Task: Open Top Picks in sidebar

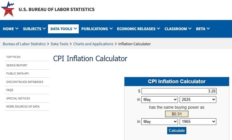Action: coord(13,57)
